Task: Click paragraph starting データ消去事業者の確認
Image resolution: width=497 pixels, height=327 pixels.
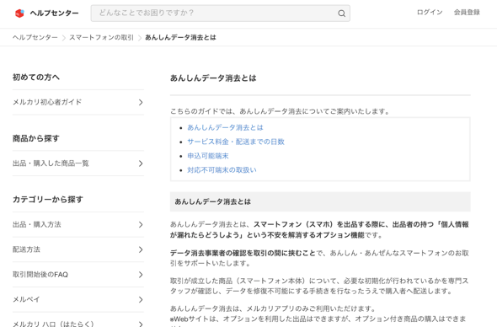Action: [x=319, y=258]
